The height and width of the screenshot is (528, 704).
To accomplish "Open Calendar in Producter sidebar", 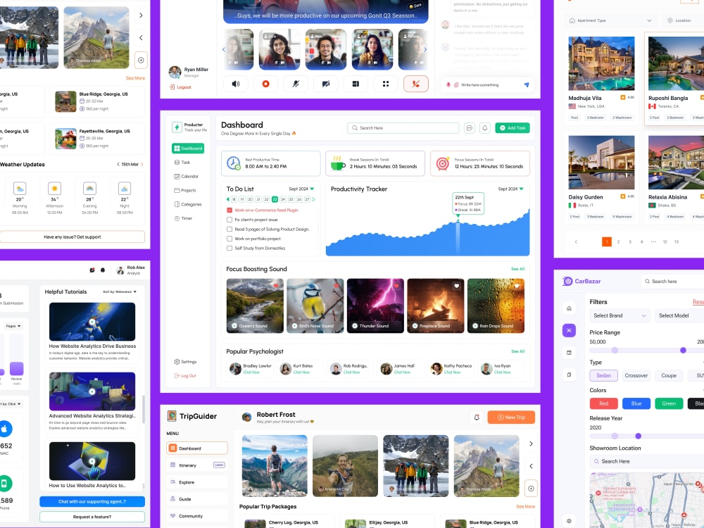I will [x=187, y=177].
